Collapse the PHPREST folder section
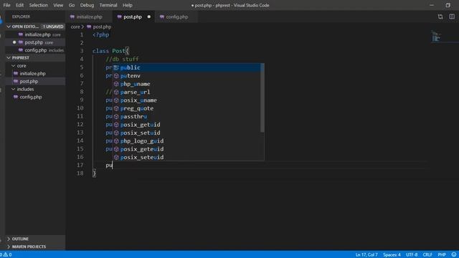This screenshot has height=258, width=459. click(35, 58)
